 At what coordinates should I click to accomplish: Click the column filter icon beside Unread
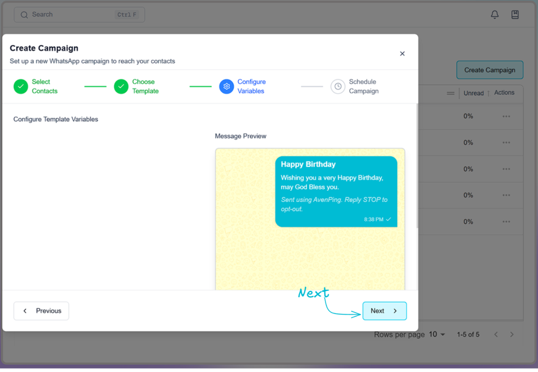tap(451, 93)
